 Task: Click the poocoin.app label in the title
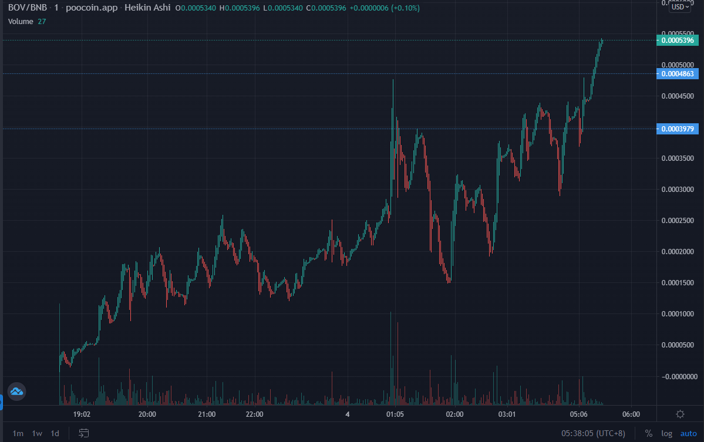pyautogui.click(x=92, y=8)
